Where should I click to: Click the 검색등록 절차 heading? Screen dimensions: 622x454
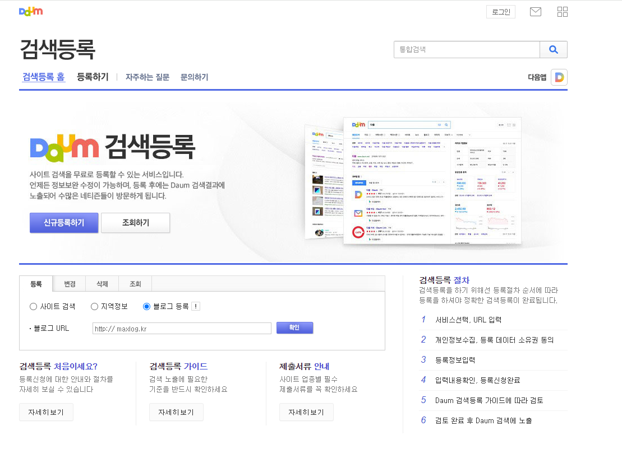444,280
